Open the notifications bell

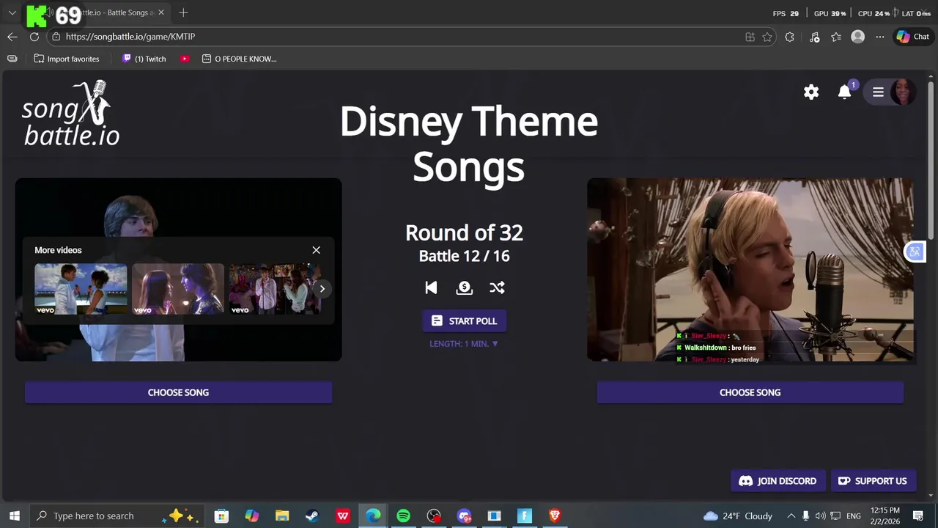click(x=845, y=92)
